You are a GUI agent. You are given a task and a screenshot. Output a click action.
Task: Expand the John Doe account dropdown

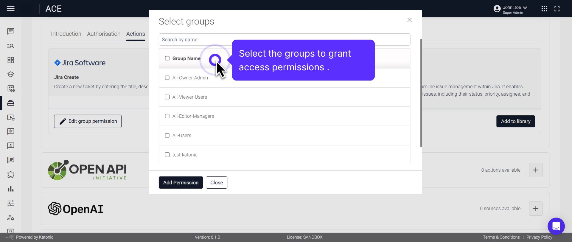click(525, 7)
